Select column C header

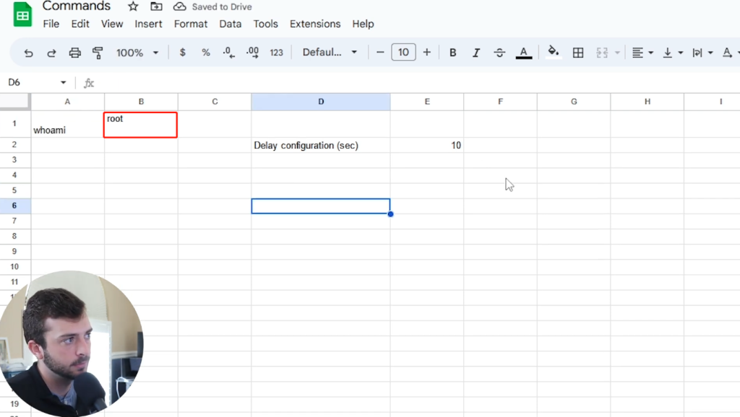(215, 102)
